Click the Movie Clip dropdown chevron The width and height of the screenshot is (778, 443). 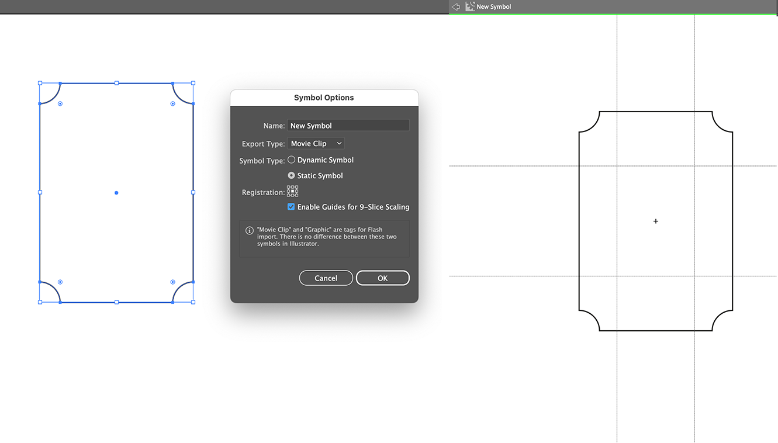click(339, 143)
